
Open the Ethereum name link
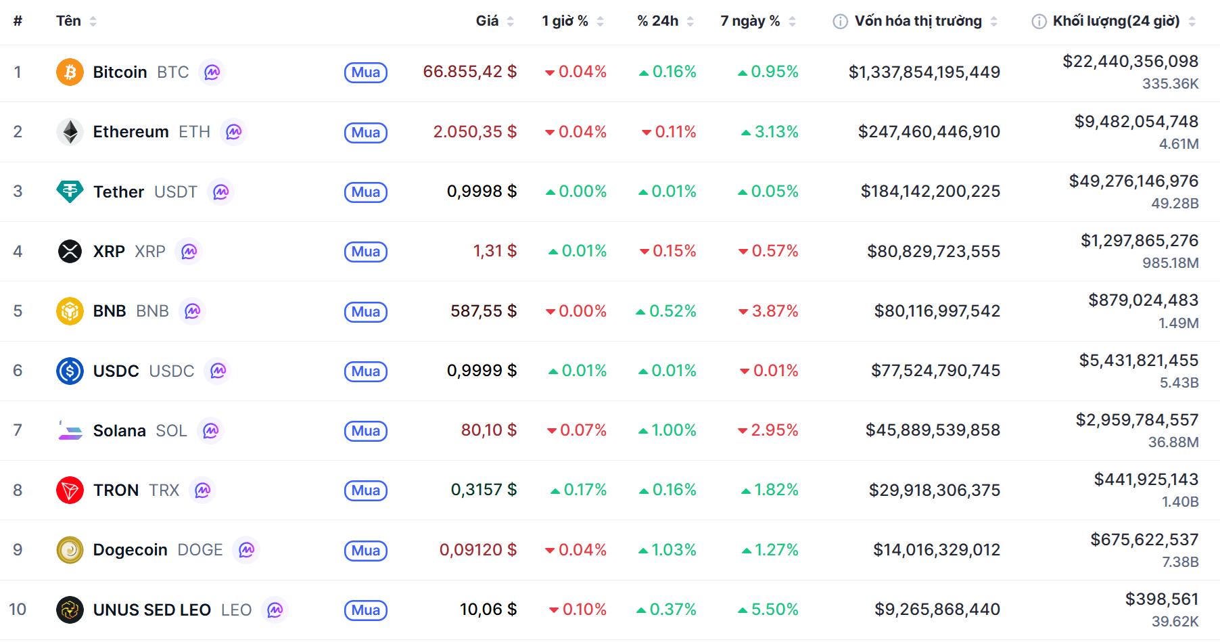pos(131,132)
